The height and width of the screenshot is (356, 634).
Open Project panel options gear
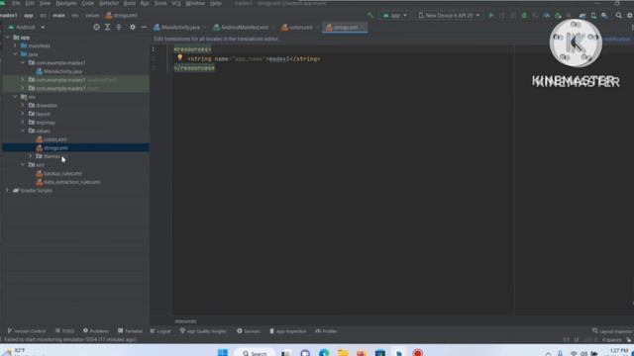pos(133,27)
